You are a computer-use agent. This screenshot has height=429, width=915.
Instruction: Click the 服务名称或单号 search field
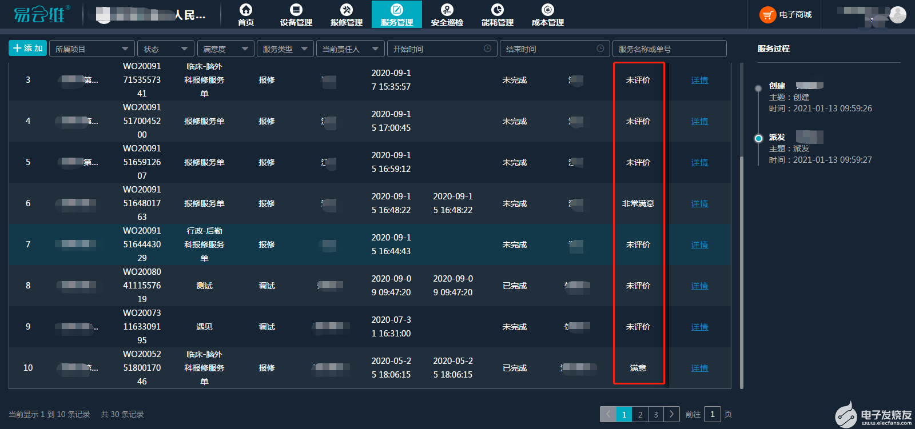[670, 49]
